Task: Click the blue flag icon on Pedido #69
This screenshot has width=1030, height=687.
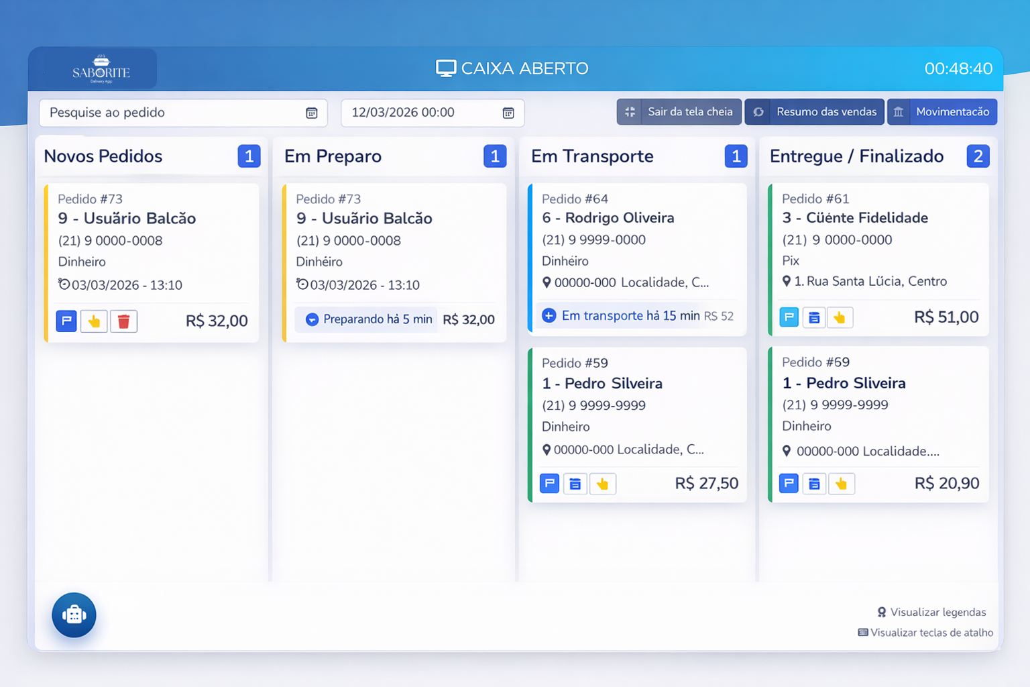Action: pyautogui.click(x=789, y=483)
